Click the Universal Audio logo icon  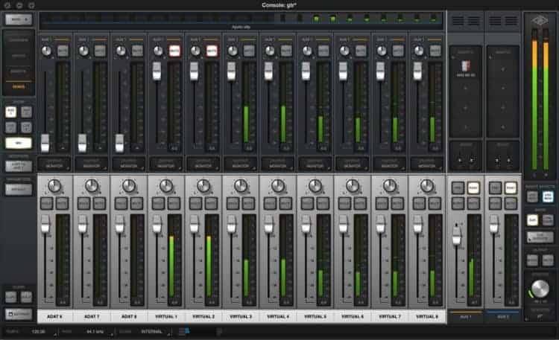(540, 23)
